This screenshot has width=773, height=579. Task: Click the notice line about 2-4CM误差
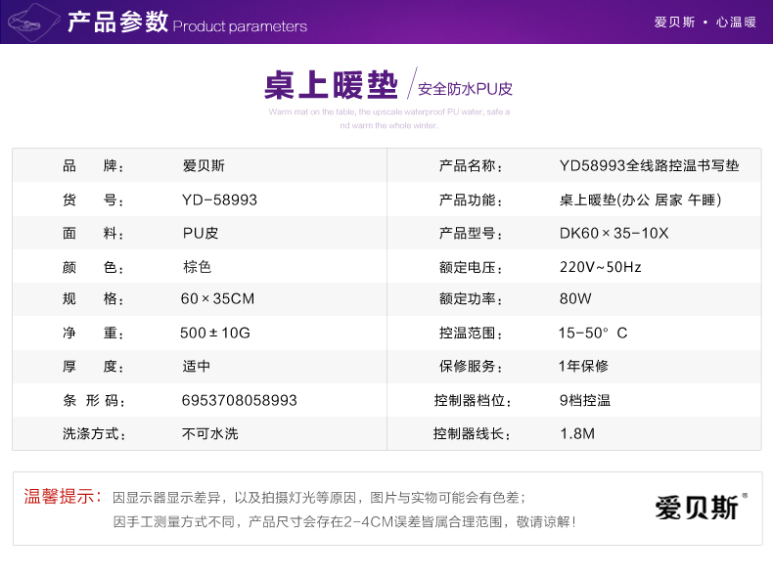pyautogui.click(x=344, y=522)
